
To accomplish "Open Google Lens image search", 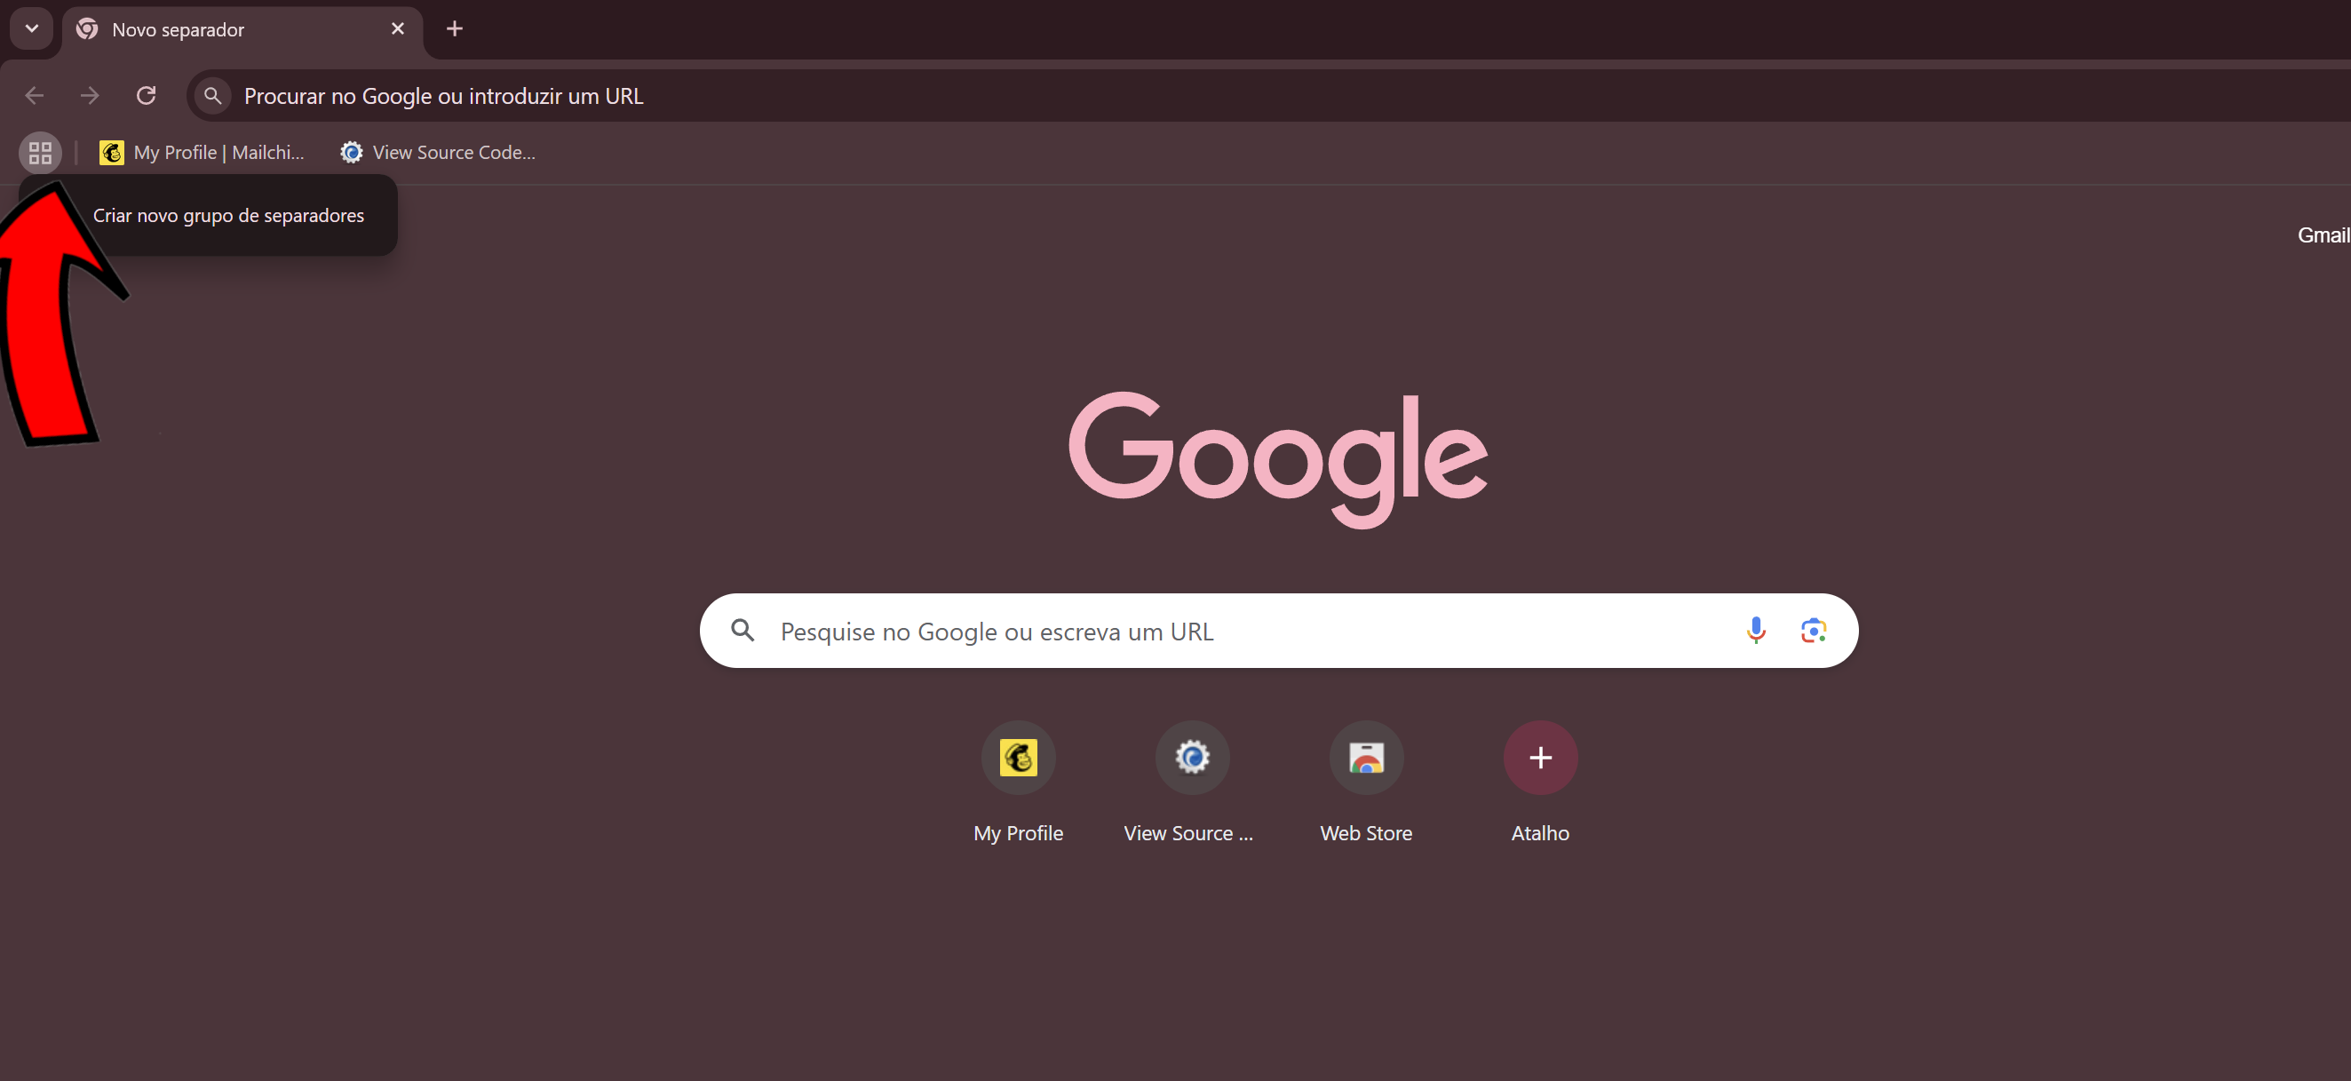I will [x=1814, y=630].
